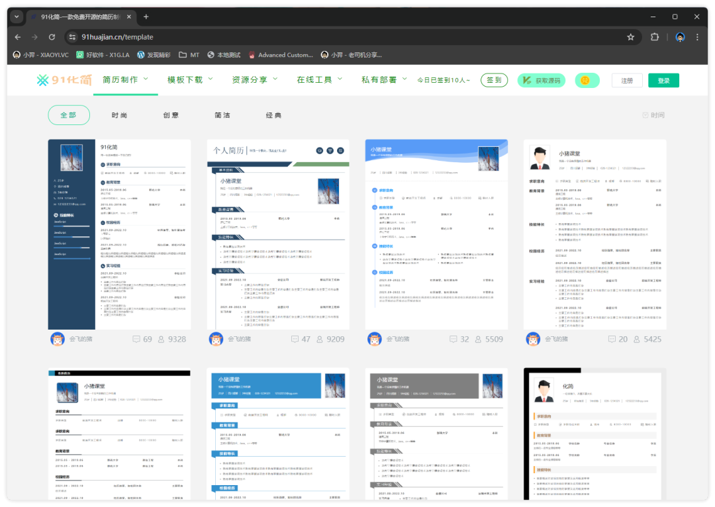
Task: Open tab search dropdown arrow
Action: [17, 17]
